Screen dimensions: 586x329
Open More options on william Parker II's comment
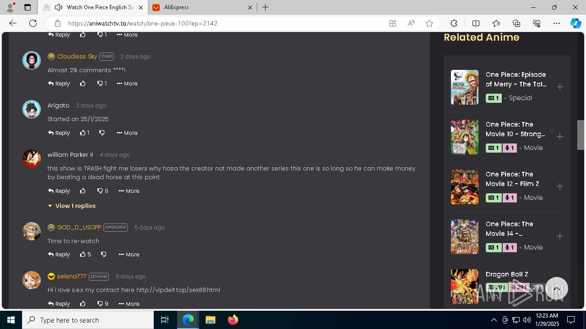tap(129, 191)
